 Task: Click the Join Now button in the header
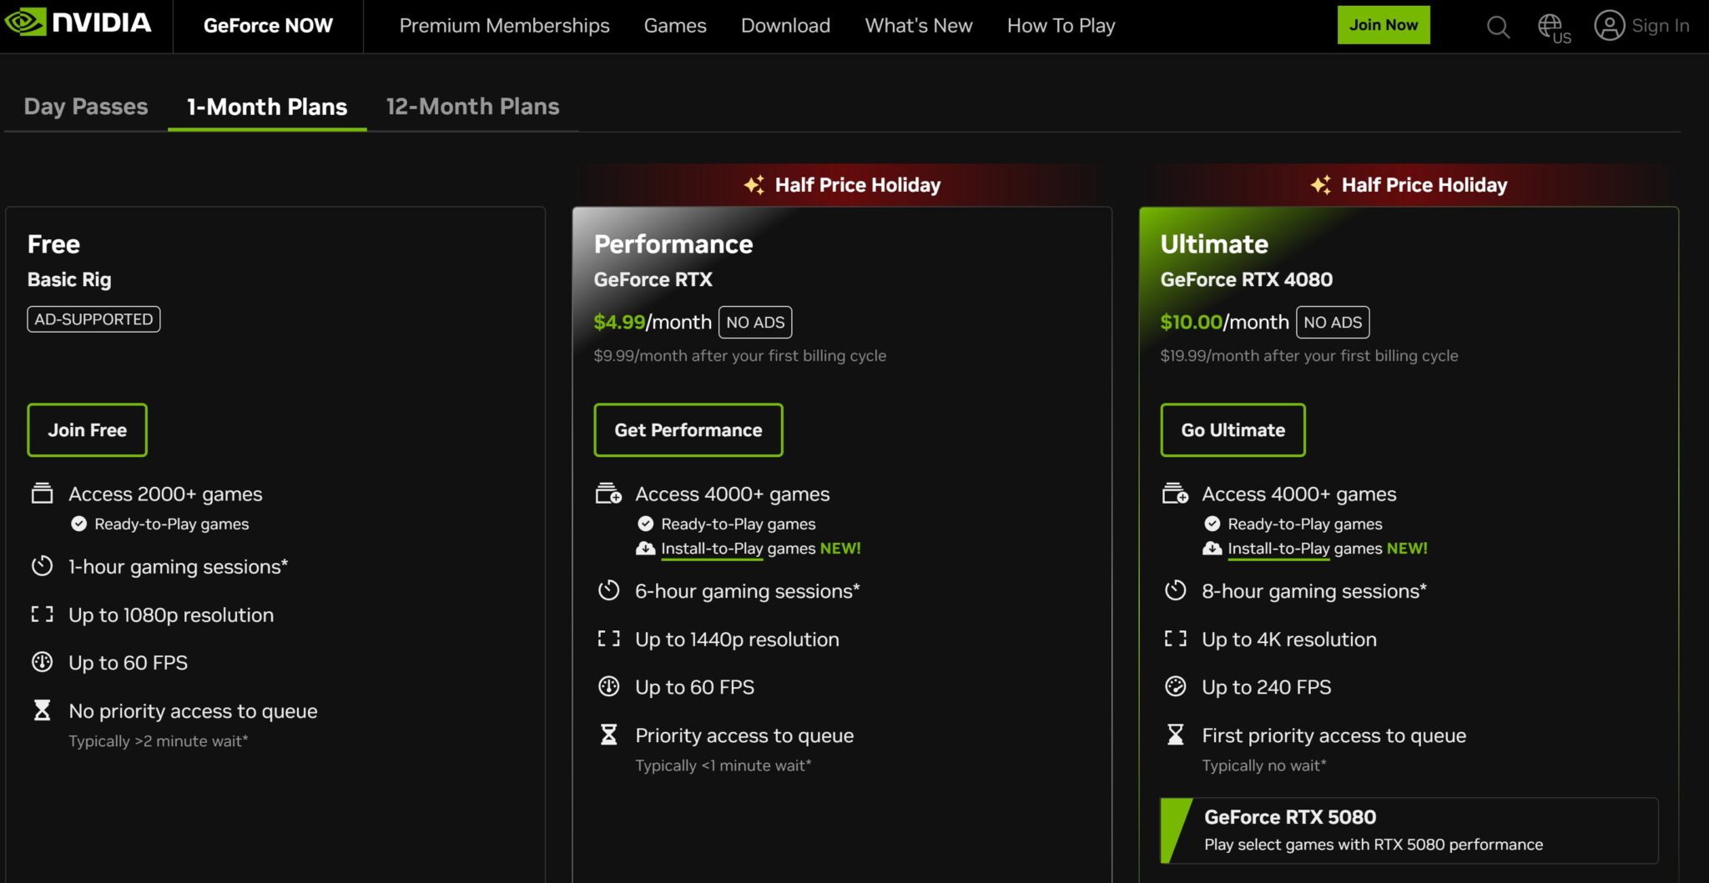click(1383, 24)
